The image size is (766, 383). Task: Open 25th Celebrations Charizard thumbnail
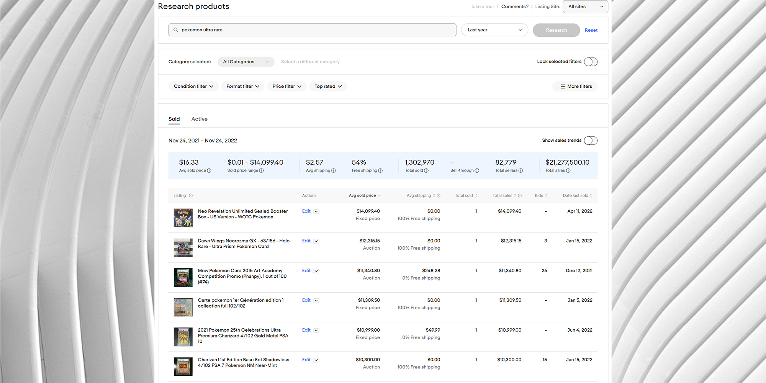pos(183,337)
